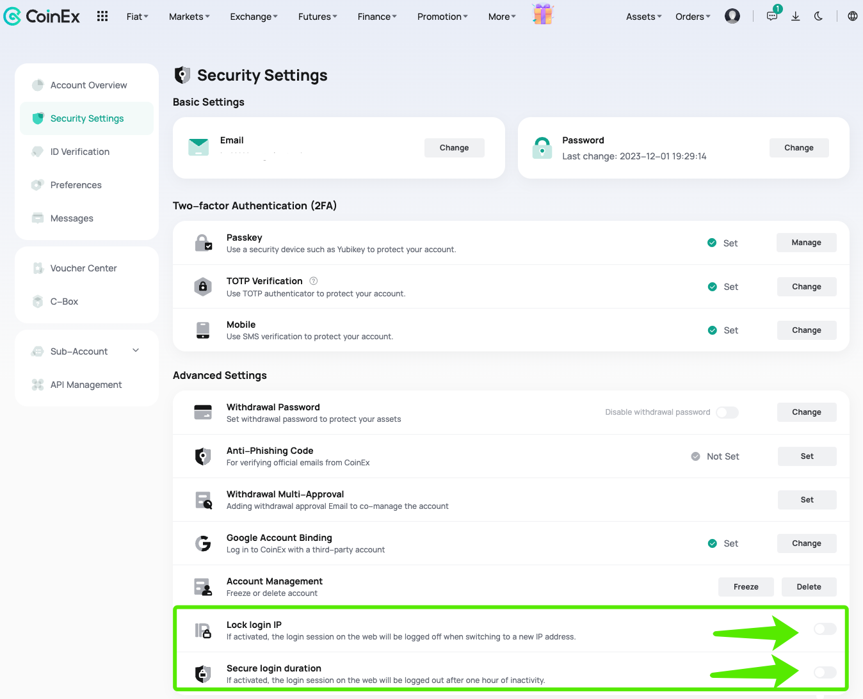Click the Freeze account button
863x699 pixels.
746,587
